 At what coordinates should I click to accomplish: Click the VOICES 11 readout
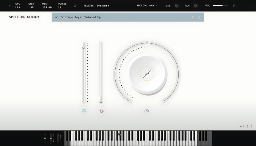point(62,6)
